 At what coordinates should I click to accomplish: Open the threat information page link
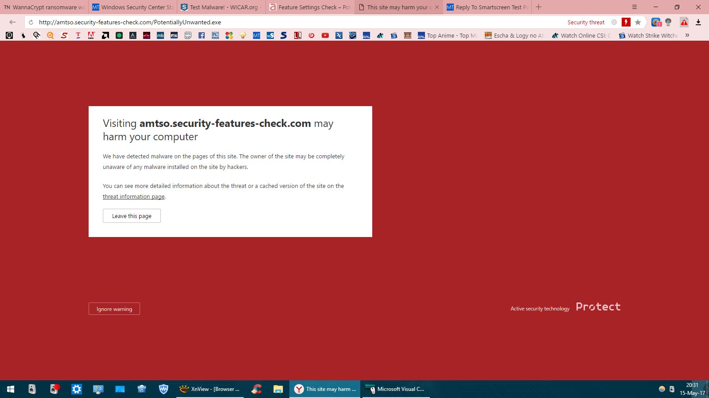coord(134,197)
